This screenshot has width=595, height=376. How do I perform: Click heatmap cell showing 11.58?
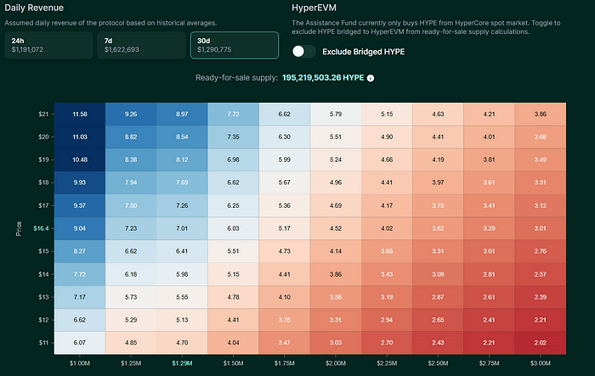point(80,114)
